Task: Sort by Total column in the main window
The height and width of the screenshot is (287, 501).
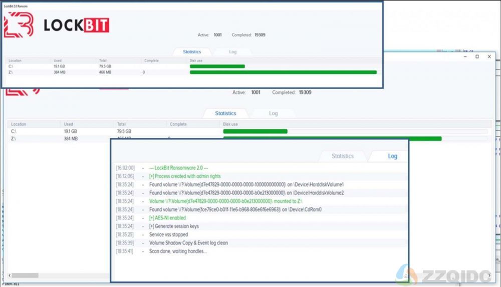Action: (121, 124)
